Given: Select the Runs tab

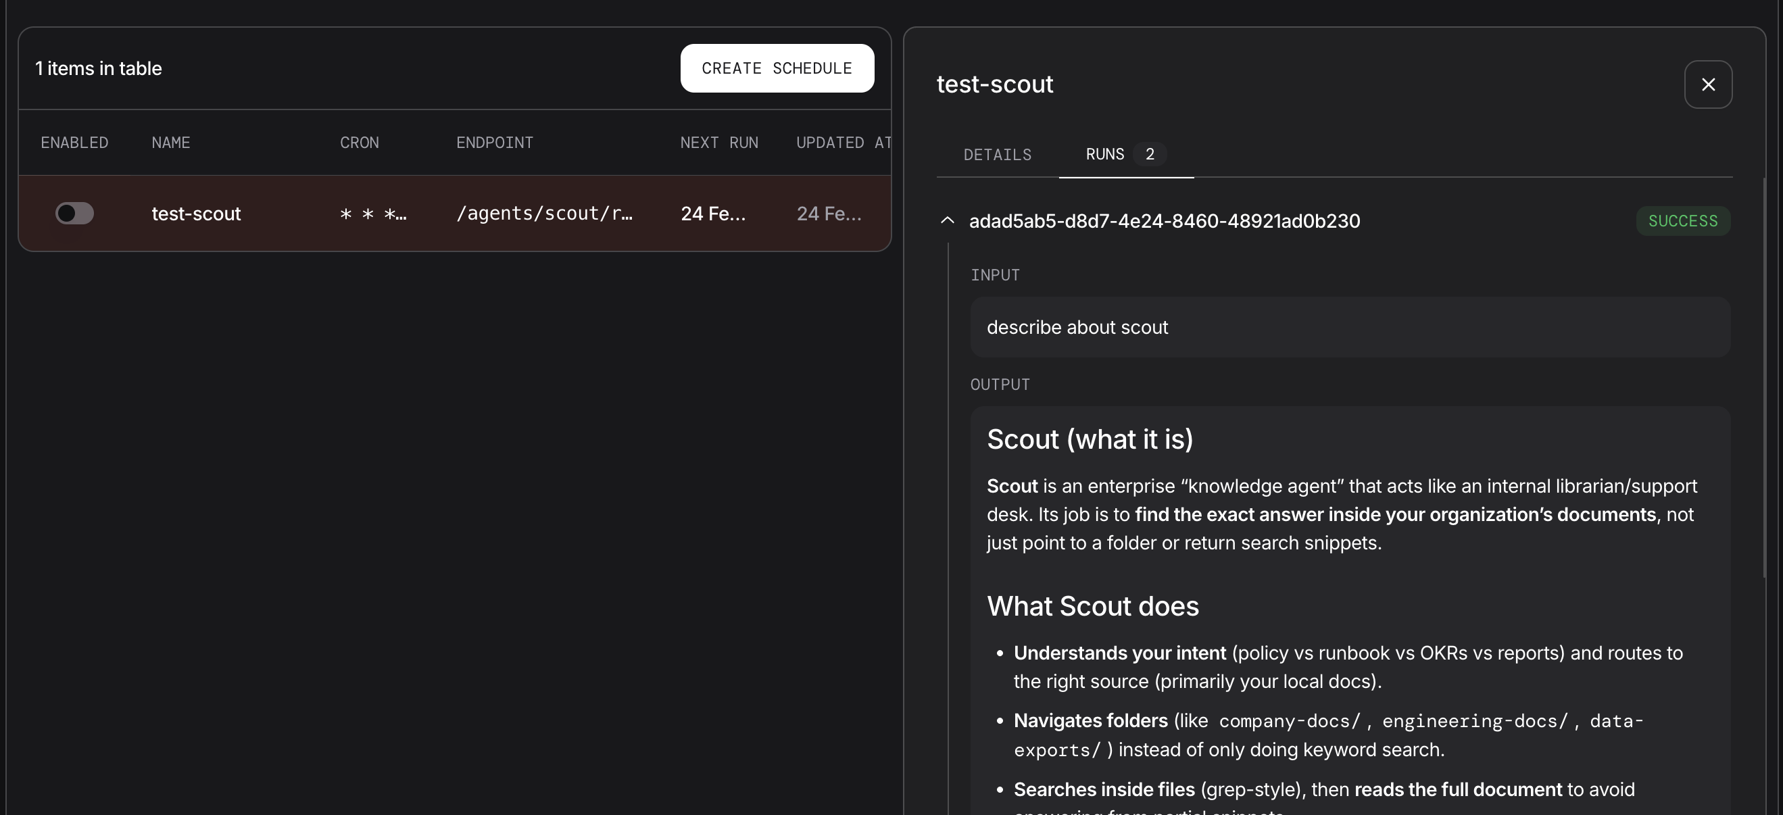Looking at the screenshot, I should coord(1104,154).
